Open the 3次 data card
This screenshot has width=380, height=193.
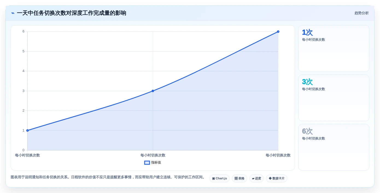pos(334,98)
